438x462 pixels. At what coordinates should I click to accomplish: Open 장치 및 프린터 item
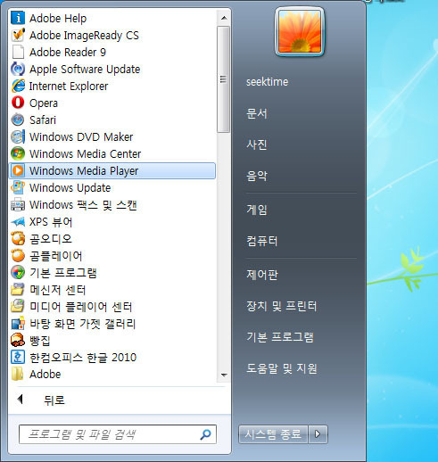point(281,306)
